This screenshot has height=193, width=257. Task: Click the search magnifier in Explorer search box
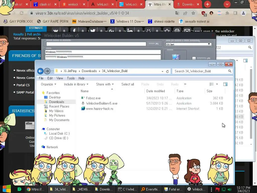tap(230, 71)
